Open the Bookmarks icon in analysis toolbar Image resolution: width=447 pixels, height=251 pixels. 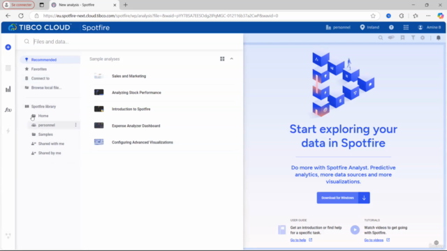click(x=402, y=38)
